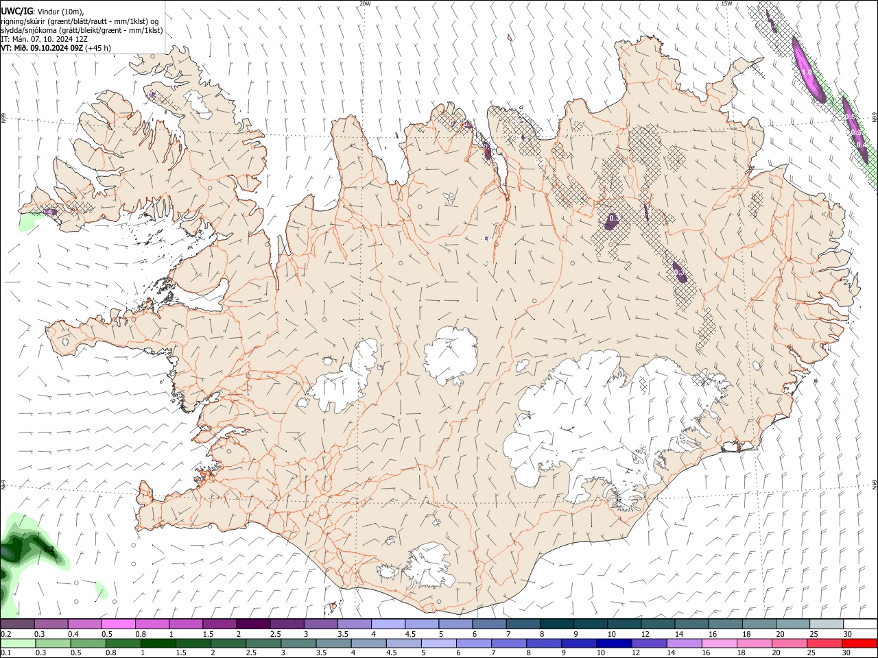The image size is (878, 658).
Task: Click the UWC/IG title text
Action: [x=16, y=12]
